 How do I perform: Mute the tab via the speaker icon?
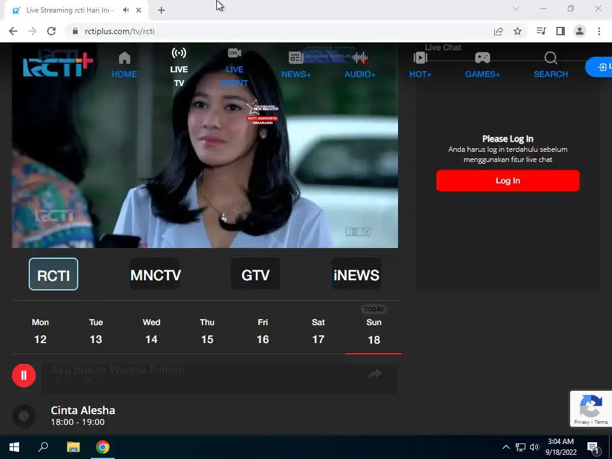[126, 10]
